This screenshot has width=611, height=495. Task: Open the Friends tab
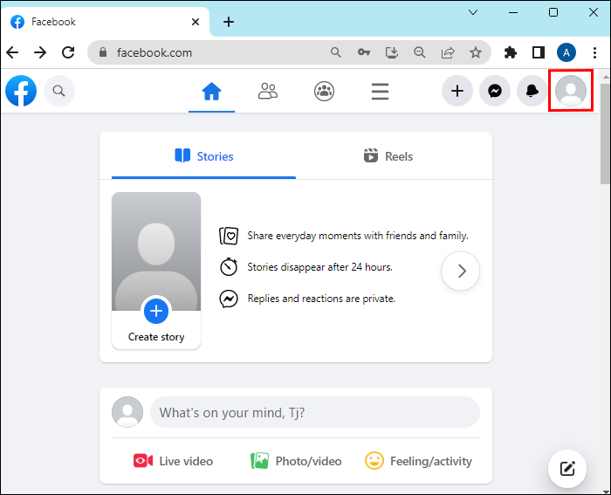click(x=268, y=92)
